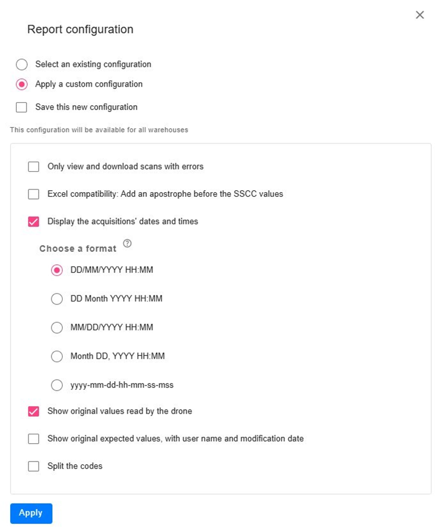This screenshot has width=445, height=527.
Task: Uncheck Show original values read by drone
Action: [x=34, y=412]
